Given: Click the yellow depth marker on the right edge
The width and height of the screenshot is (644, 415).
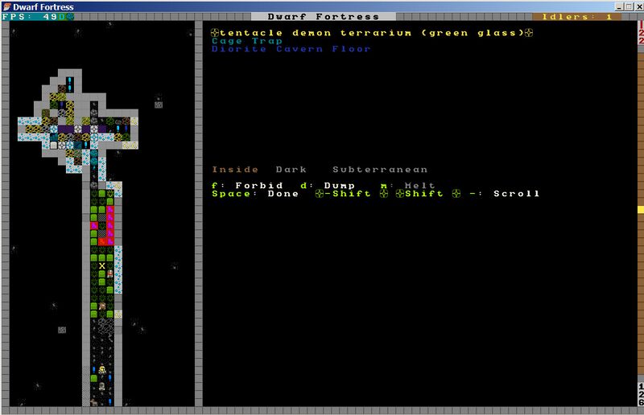Looking at the screenshot, I should click(641, 209).
